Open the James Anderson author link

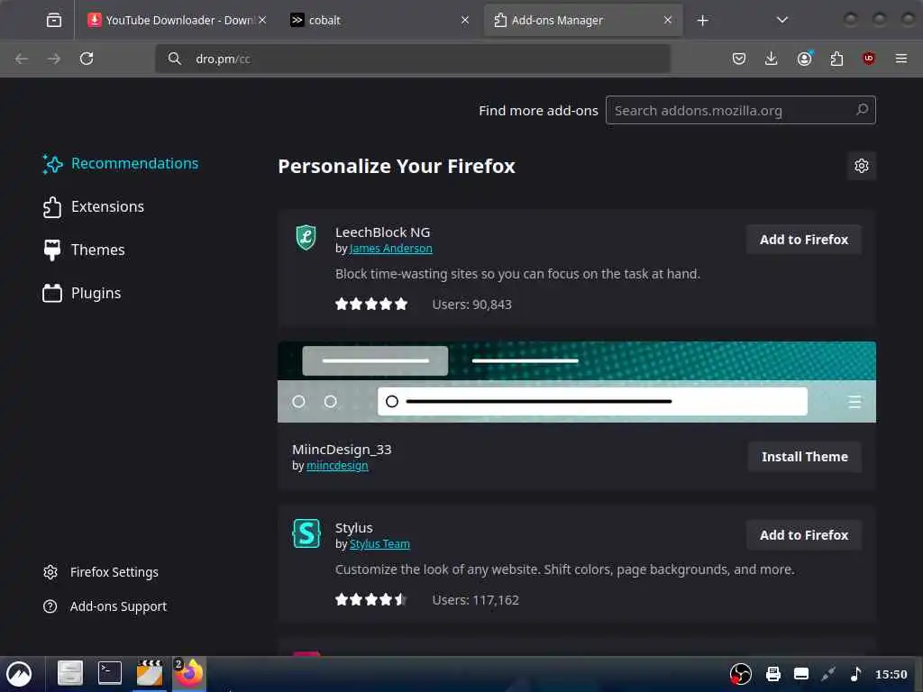pyautogui.click(x=391, y=249)
